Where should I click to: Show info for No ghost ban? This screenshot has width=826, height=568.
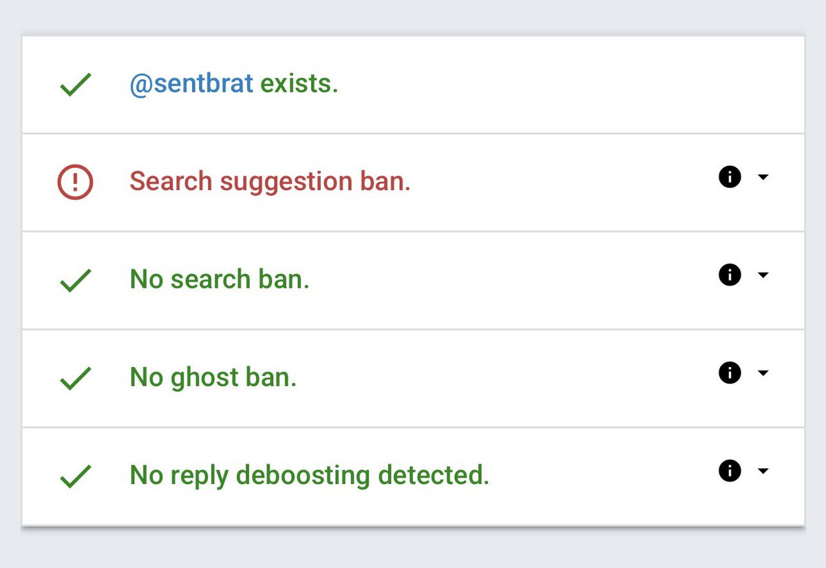[730, 373]
